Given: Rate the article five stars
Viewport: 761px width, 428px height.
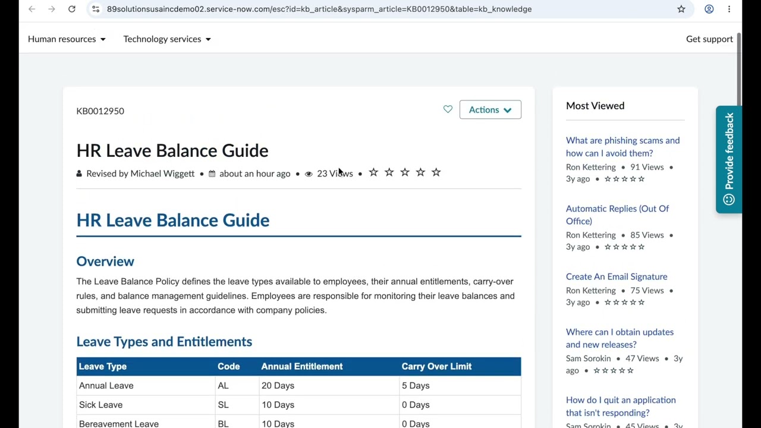Looking at the screenshot, I should [436, 172].
